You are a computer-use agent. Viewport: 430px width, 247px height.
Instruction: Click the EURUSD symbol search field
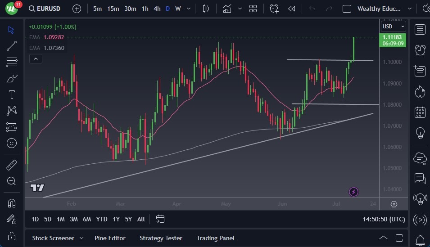click(x=44, y=9)
